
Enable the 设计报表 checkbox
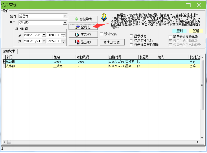[101, 34]
